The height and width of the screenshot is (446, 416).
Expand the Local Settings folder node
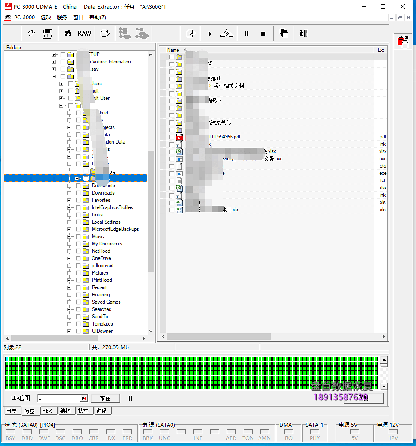click(69, 222)
